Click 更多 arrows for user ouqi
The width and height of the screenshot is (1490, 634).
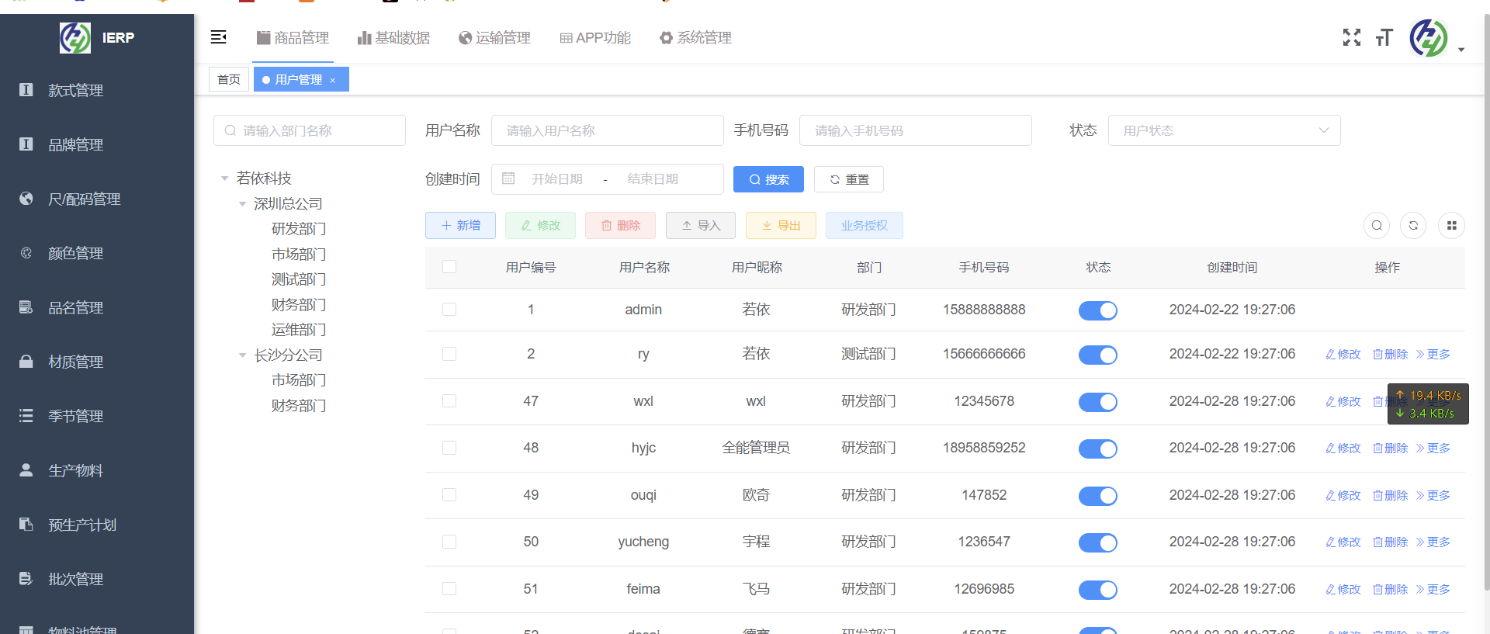point(1420,495)
